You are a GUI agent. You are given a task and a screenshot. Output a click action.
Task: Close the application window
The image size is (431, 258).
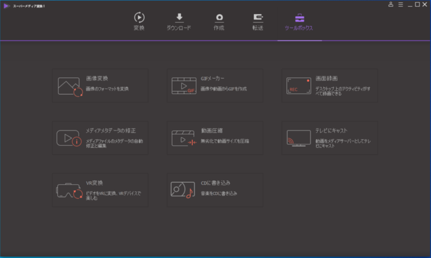tap(425, 5)
